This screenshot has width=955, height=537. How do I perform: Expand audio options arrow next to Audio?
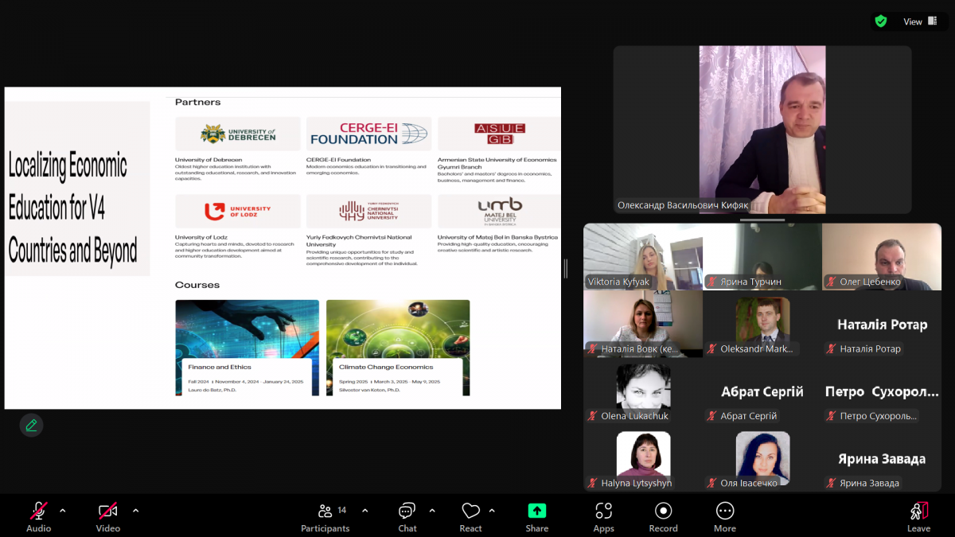(63, 511)
